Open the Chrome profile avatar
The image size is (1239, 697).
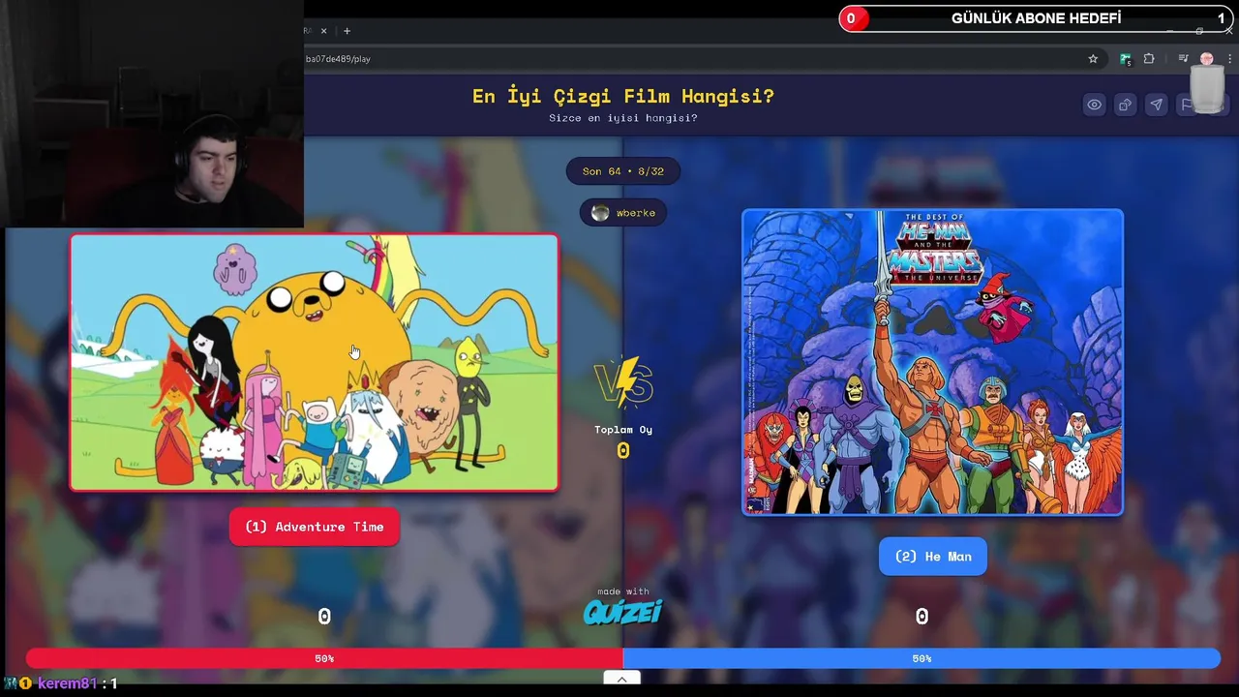(1206, 59)
